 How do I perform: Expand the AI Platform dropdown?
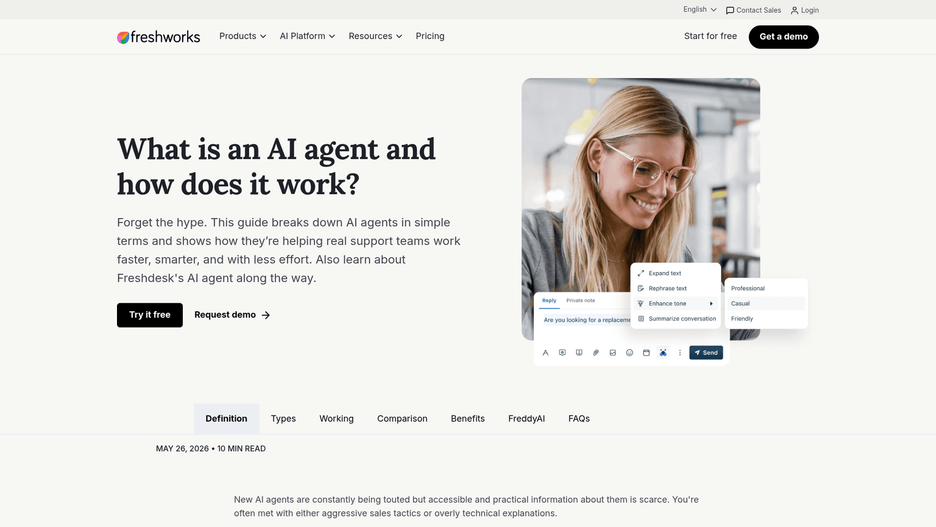pyautogui.click(x=308, y=36)
